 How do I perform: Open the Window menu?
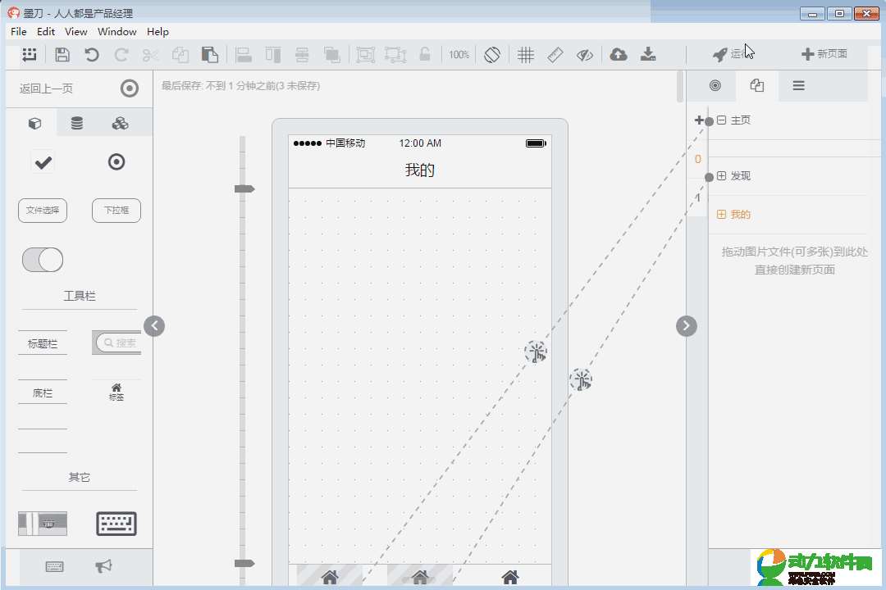(117, 32)
